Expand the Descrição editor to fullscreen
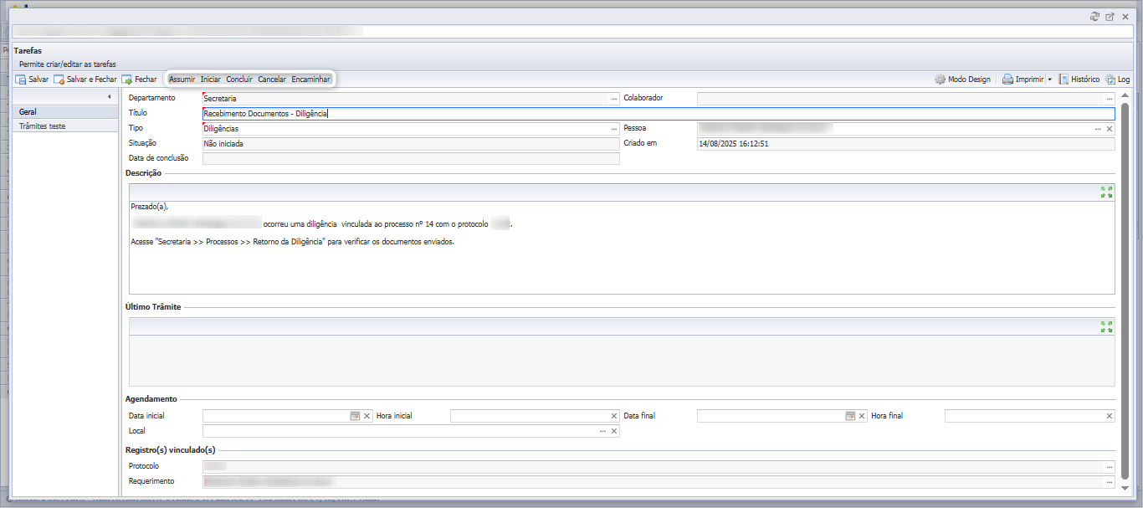This screenshot has height=508, width=1143. (x=1107, y=192)
